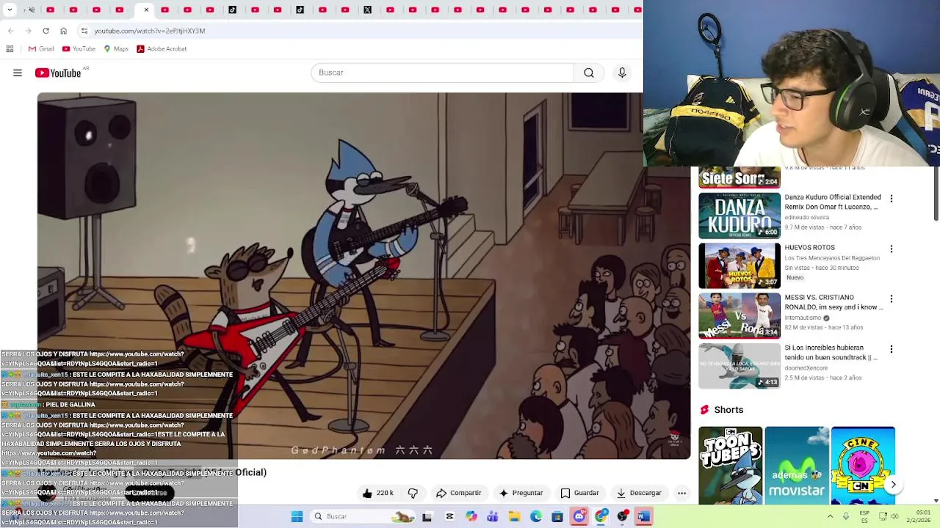The width and height of the screenshot is (940, 528).
Task: Open Word from taskbar
Action: click(x=644, y=516)
